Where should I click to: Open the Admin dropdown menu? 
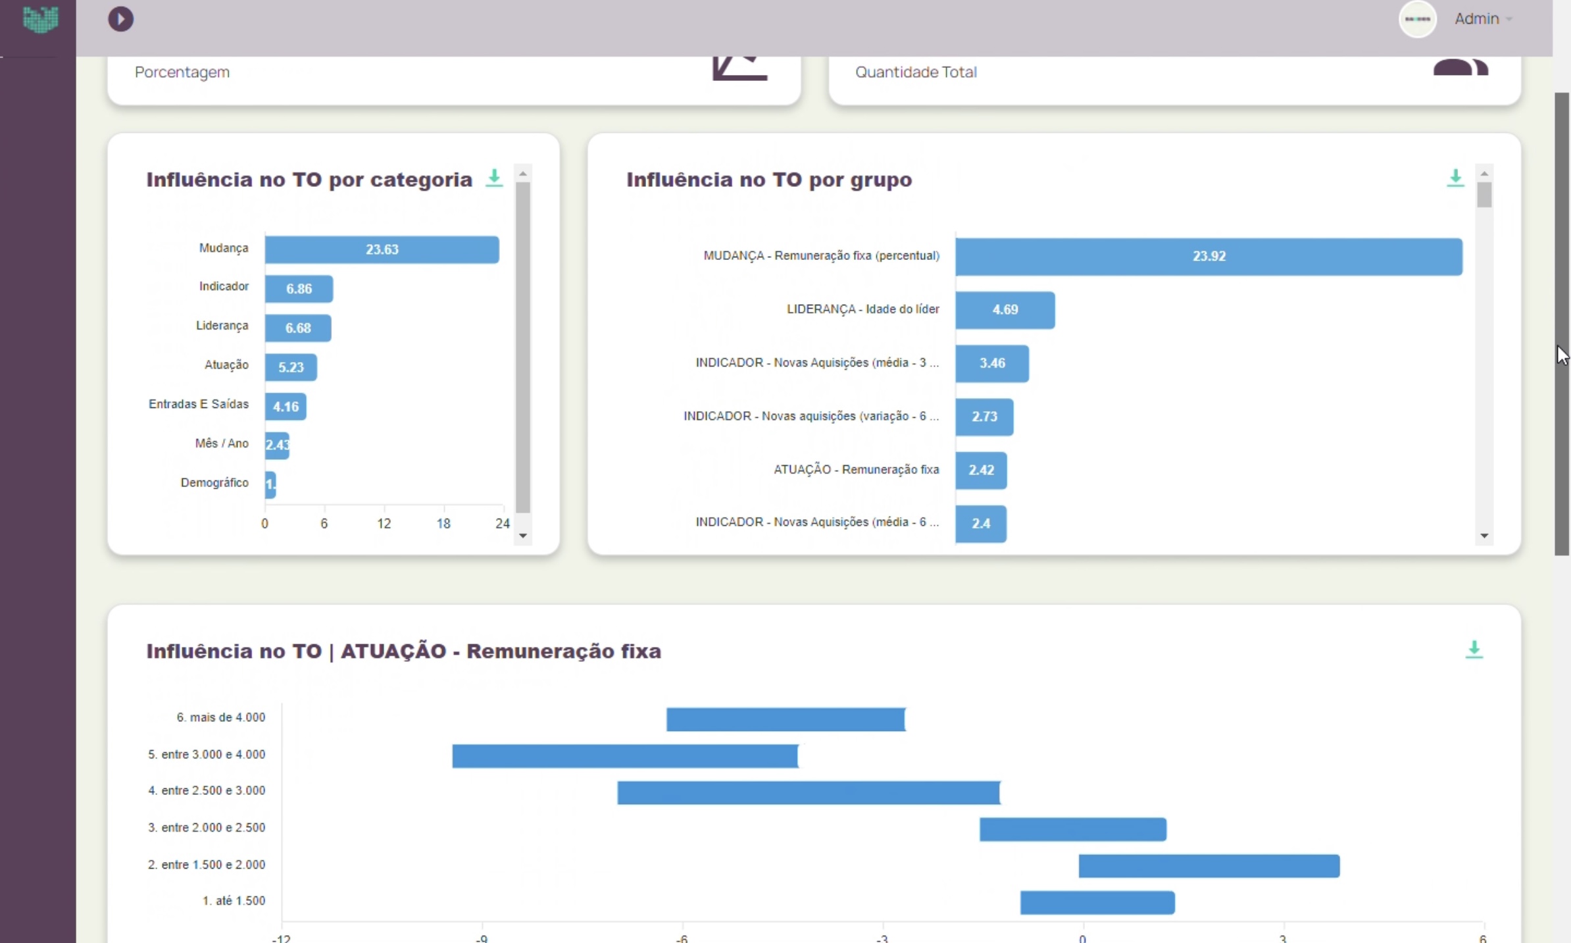click(x=1483, y=19)
